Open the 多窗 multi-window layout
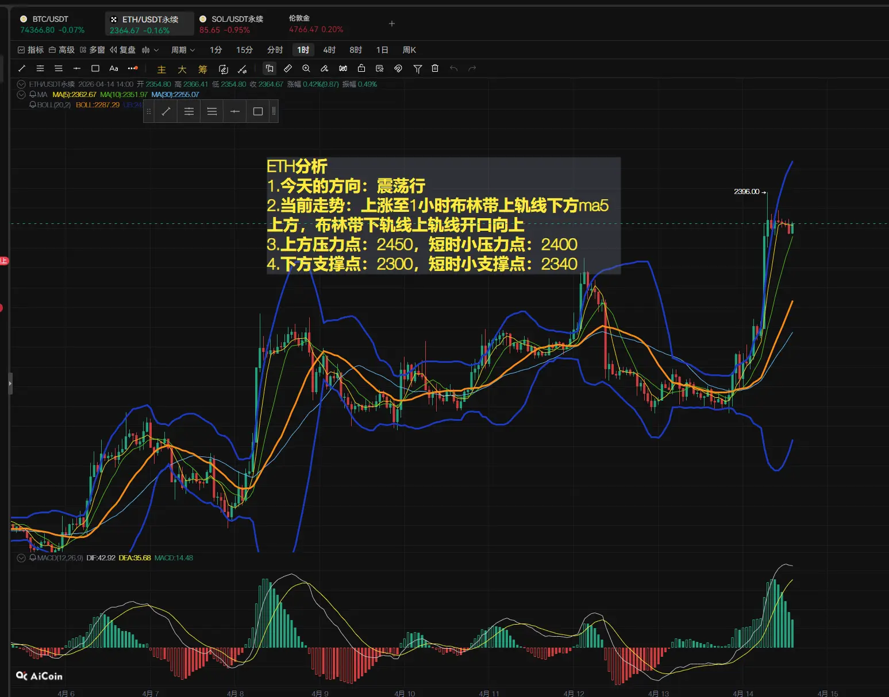Viewport: 889px width, 697px height. (x=93, y=50)
